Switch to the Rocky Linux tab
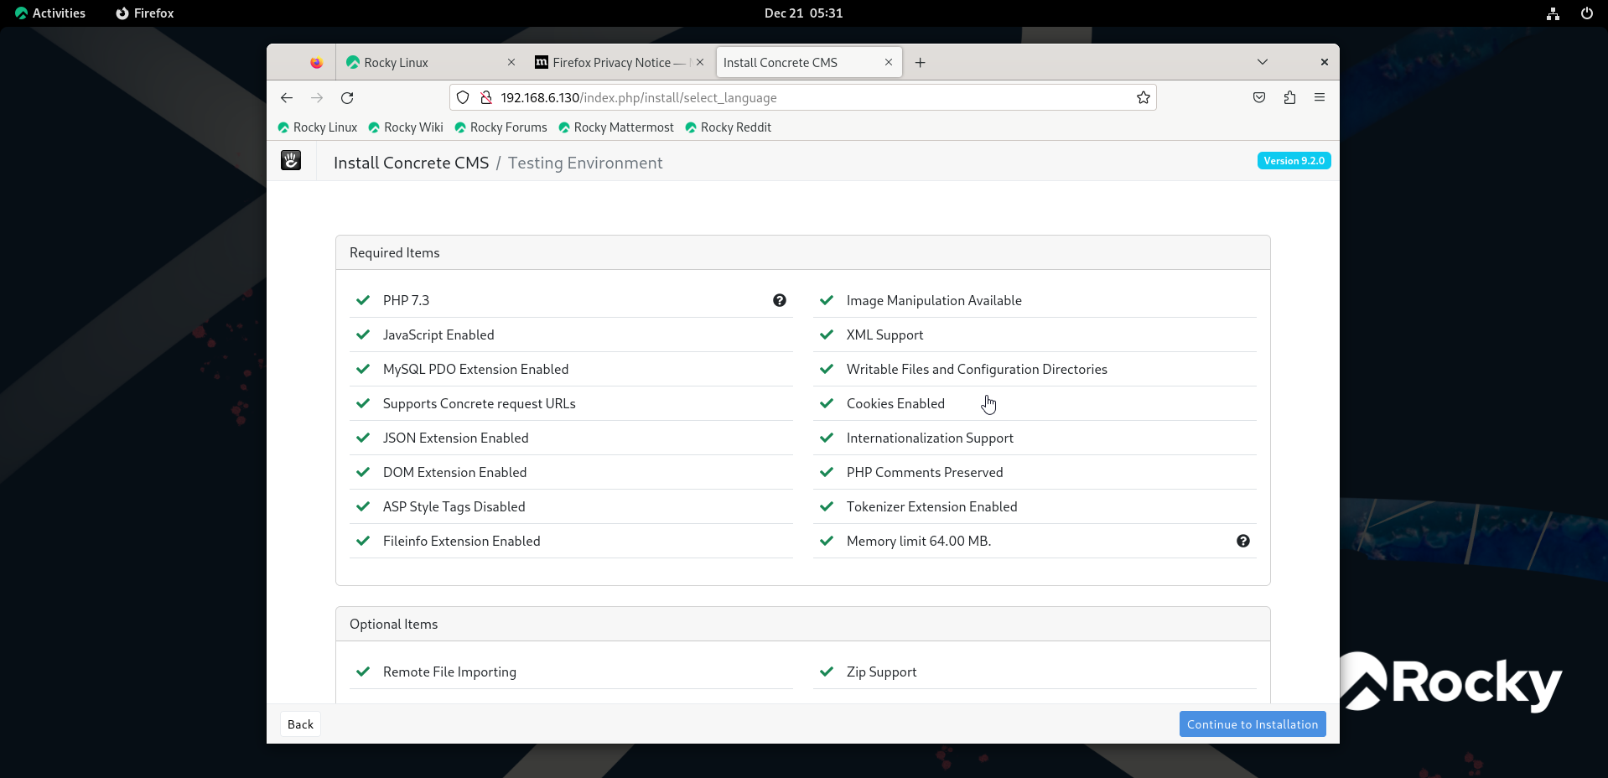The width and height of the screenshot is (1608, 778). coord(431,62)
